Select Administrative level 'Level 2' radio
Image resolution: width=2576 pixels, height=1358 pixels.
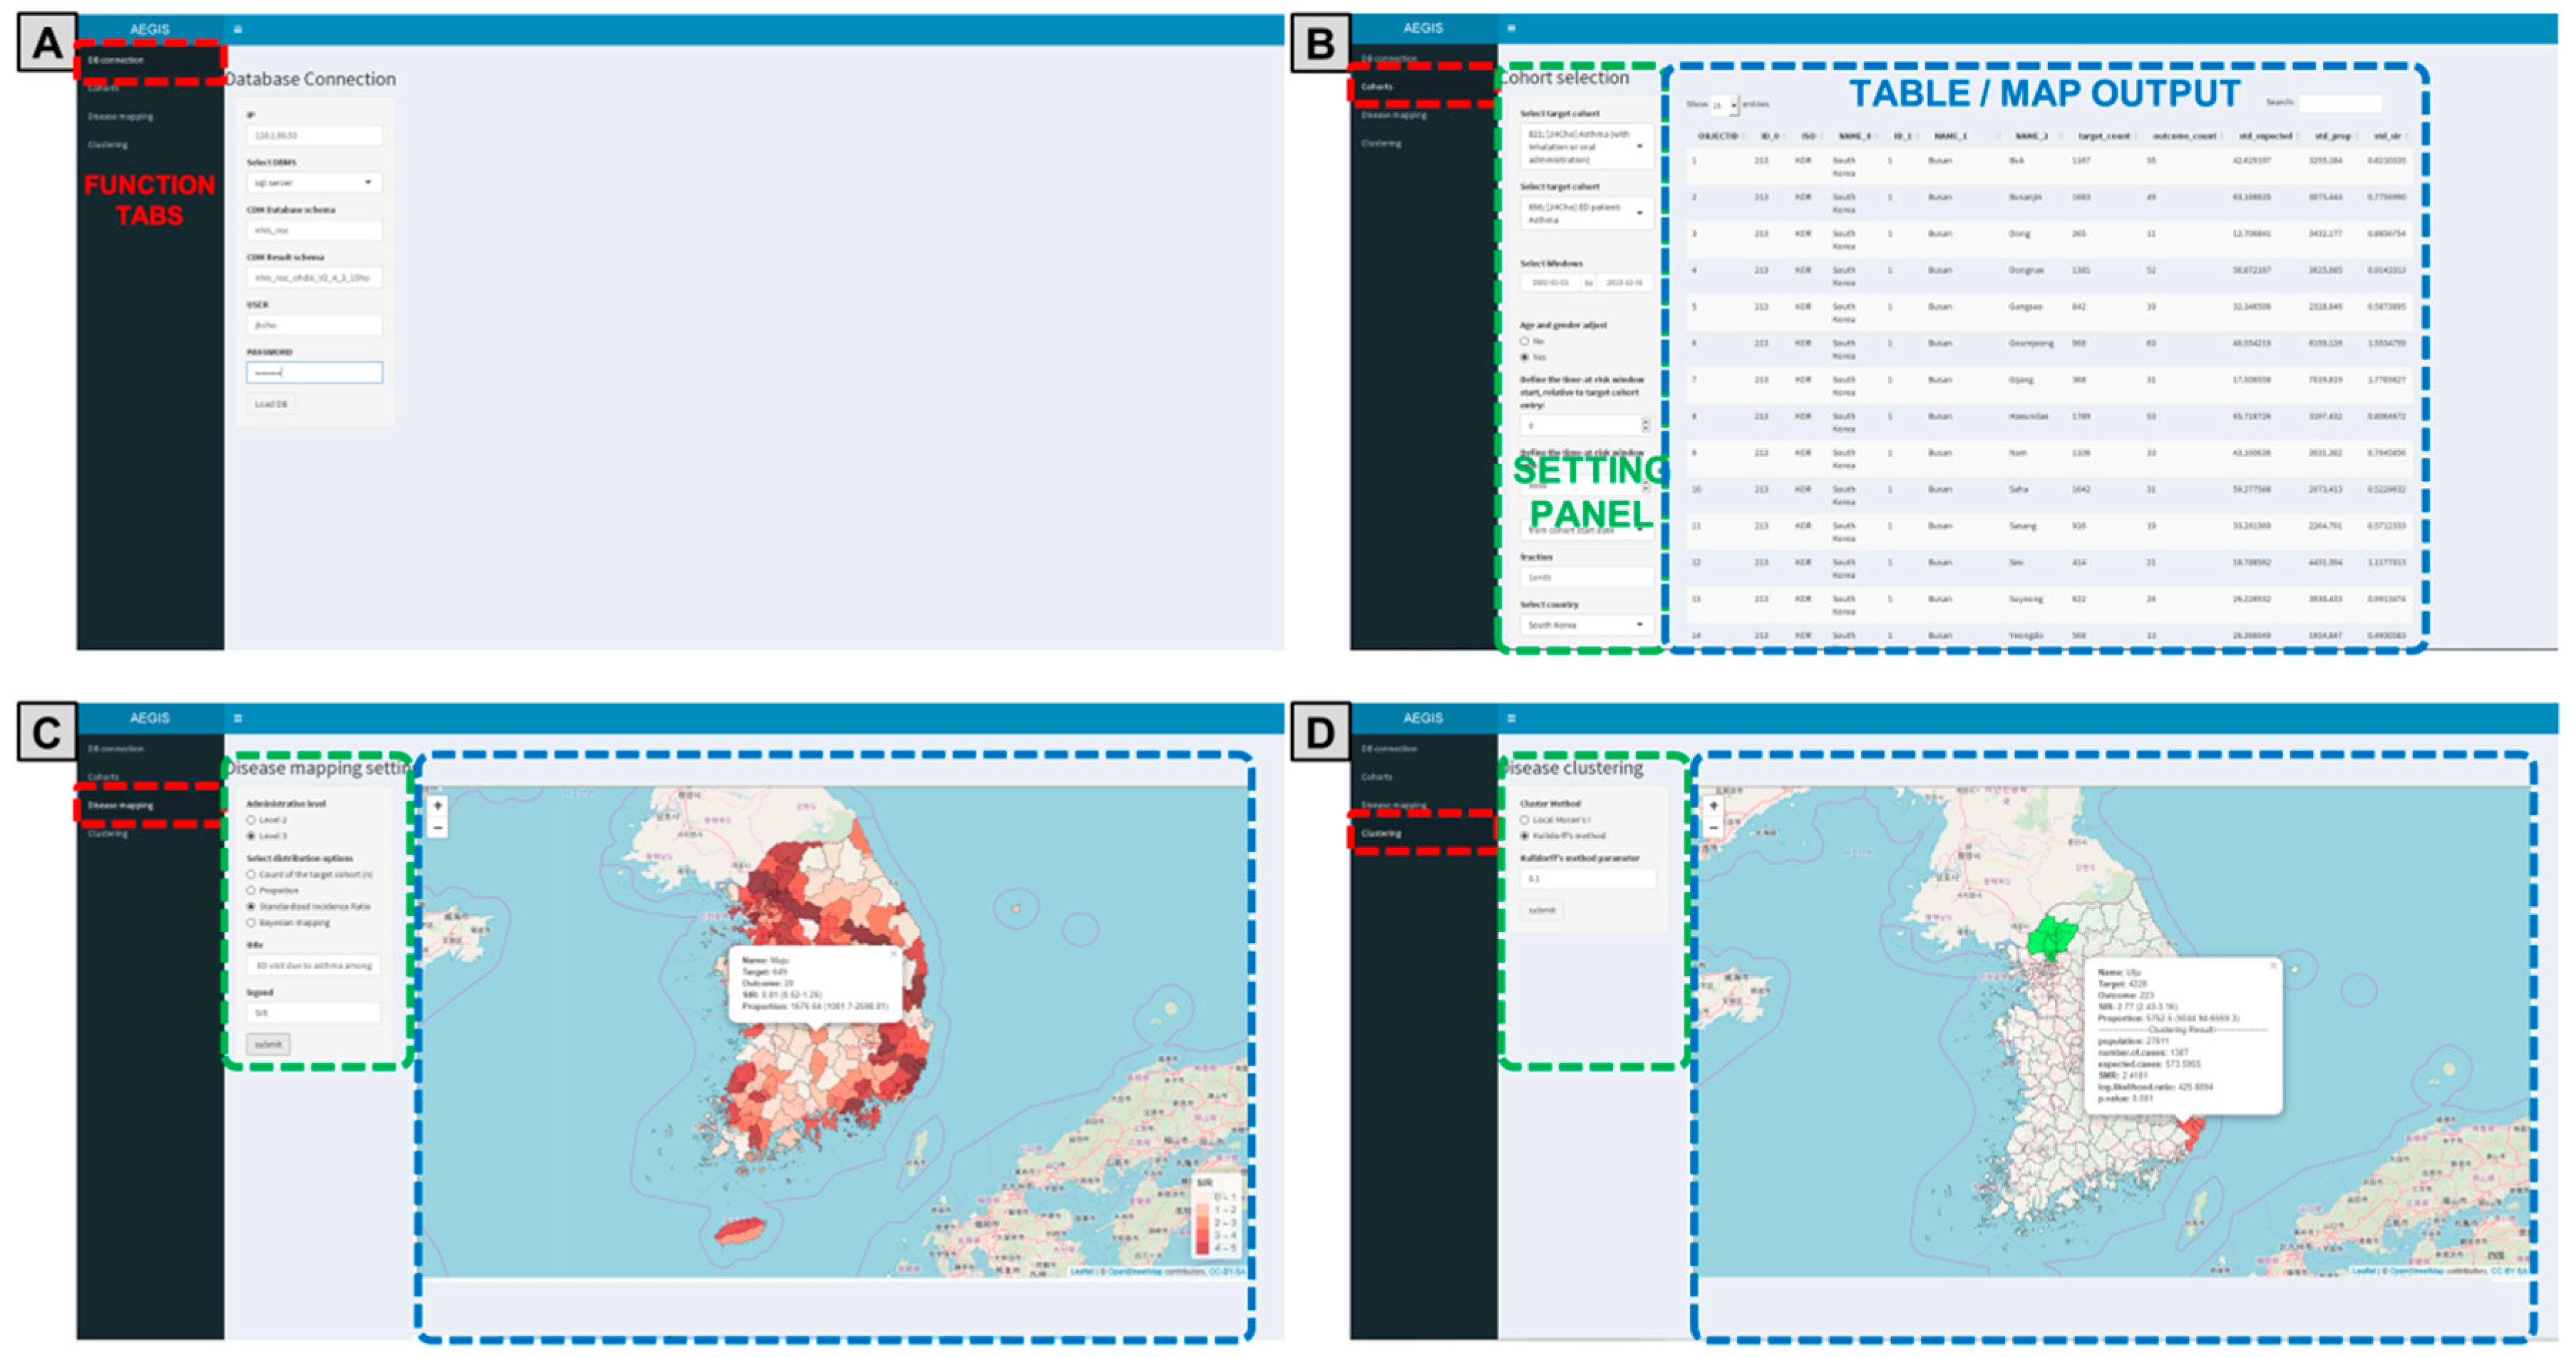click(251, 819)
